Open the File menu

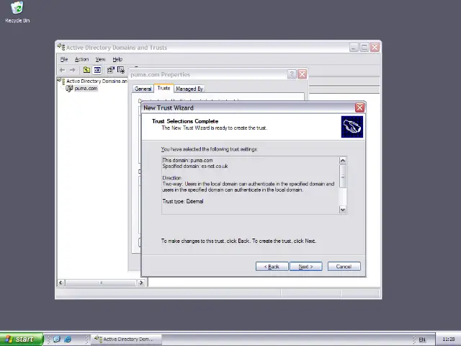[64, 59]
